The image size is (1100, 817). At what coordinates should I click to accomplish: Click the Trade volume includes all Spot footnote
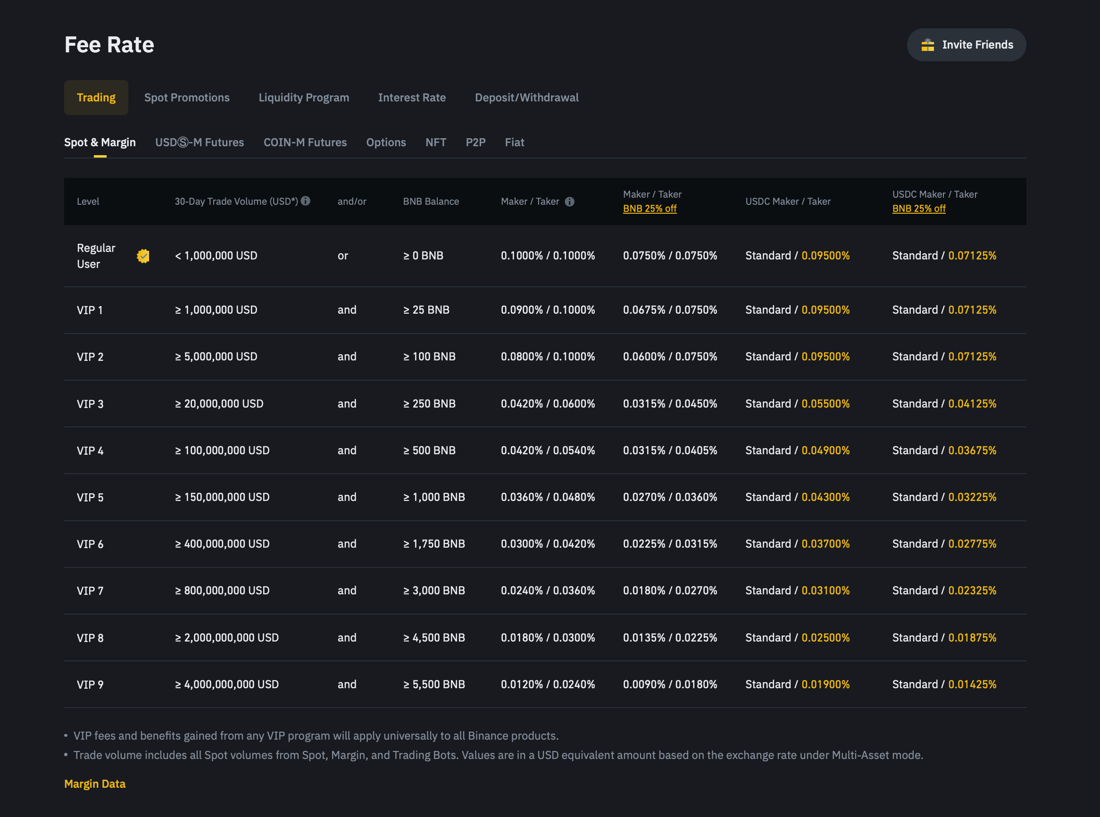499,755
